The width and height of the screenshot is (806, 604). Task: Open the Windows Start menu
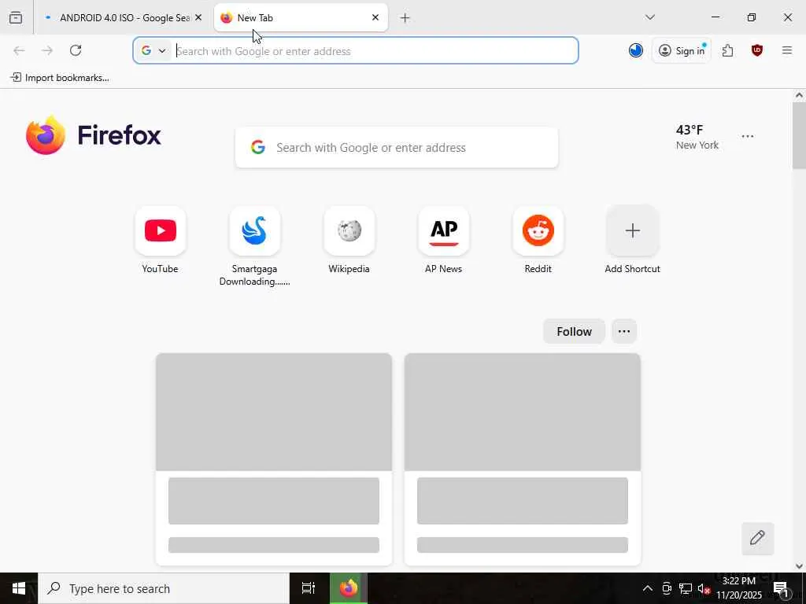pos(19,588)
